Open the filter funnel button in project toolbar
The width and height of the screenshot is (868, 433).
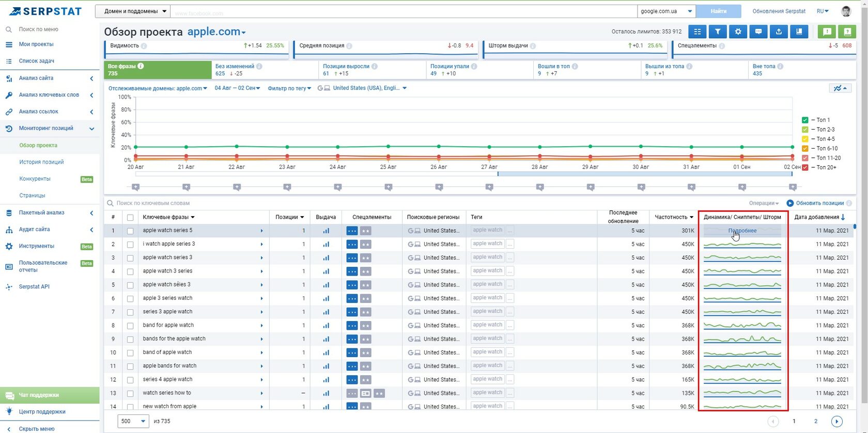click(718, 31)
